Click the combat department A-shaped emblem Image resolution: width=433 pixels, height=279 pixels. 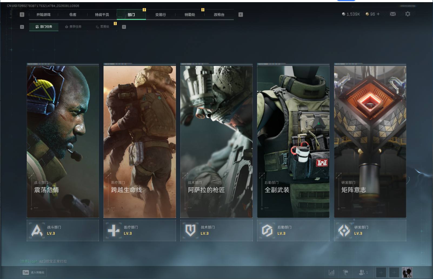(x=37, y=231)
